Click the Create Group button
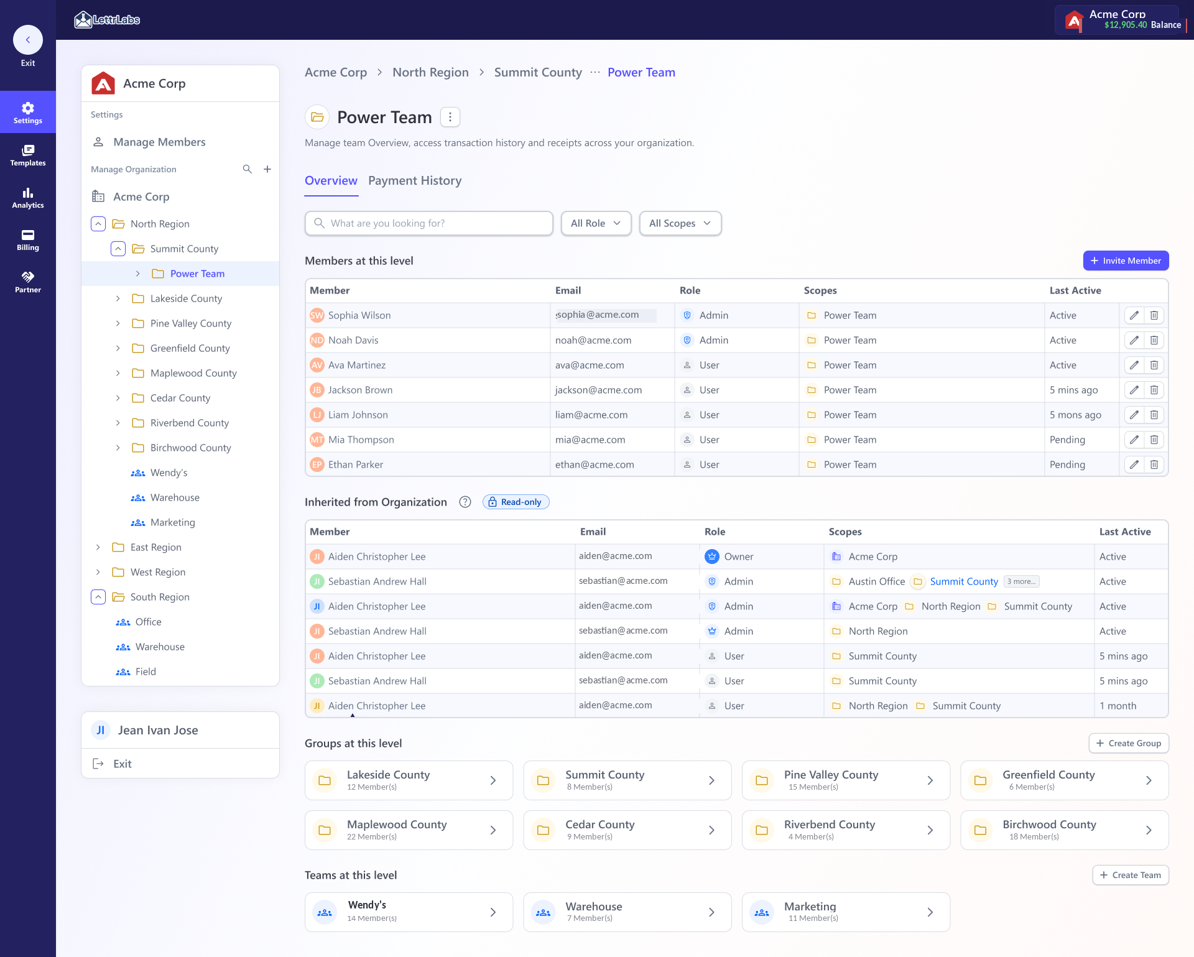 pos(1129,743)
